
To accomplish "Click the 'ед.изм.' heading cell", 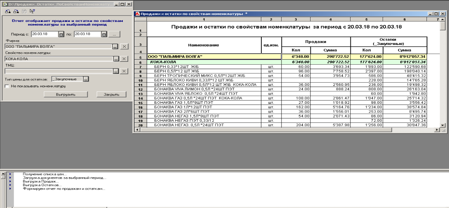I will (x=271, y=45).
